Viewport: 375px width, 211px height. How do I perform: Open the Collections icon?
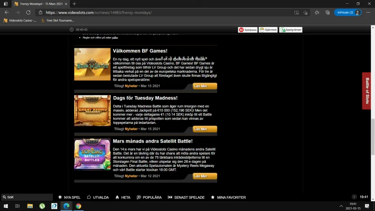pos(328,13)
